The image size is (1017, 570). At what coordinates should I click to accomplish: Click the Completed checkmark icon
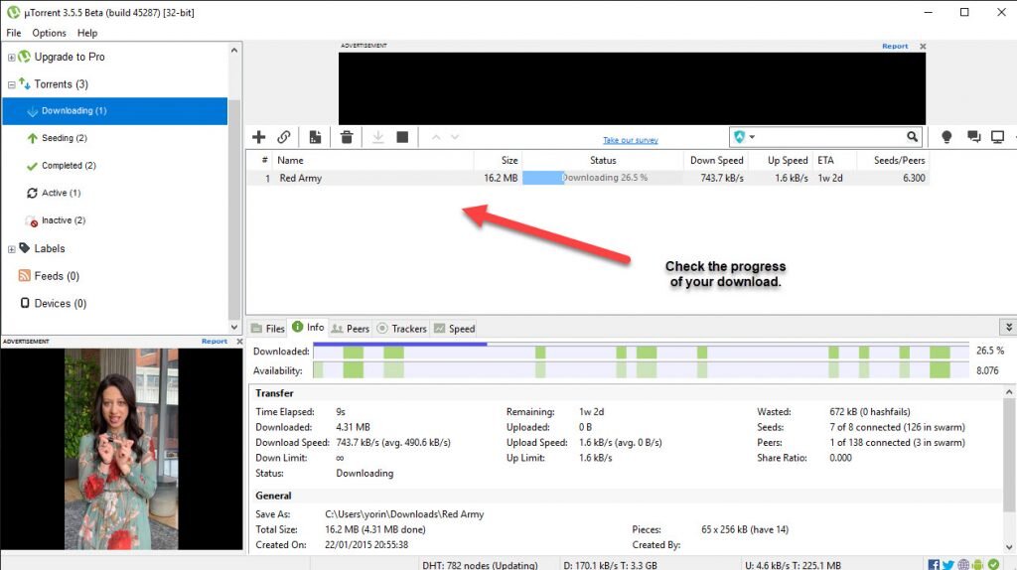pyautogui.click(x=32, y=166)
